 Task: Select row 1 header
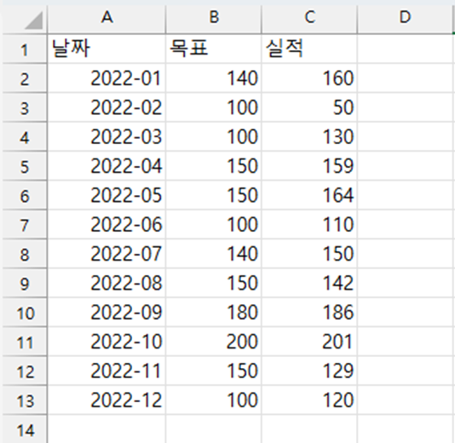point(25,49)
